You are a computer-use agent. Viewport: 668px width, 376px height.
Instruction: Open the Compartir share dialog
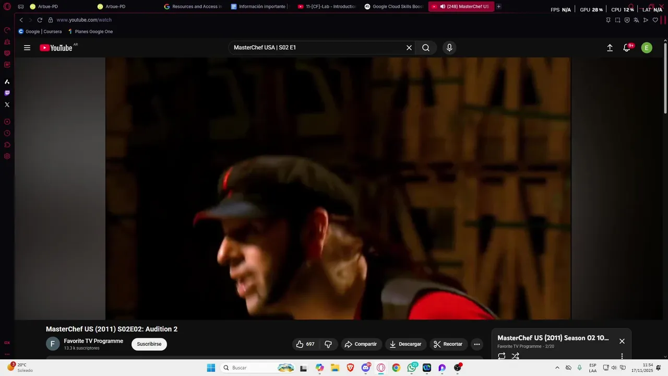pos(361,344)
